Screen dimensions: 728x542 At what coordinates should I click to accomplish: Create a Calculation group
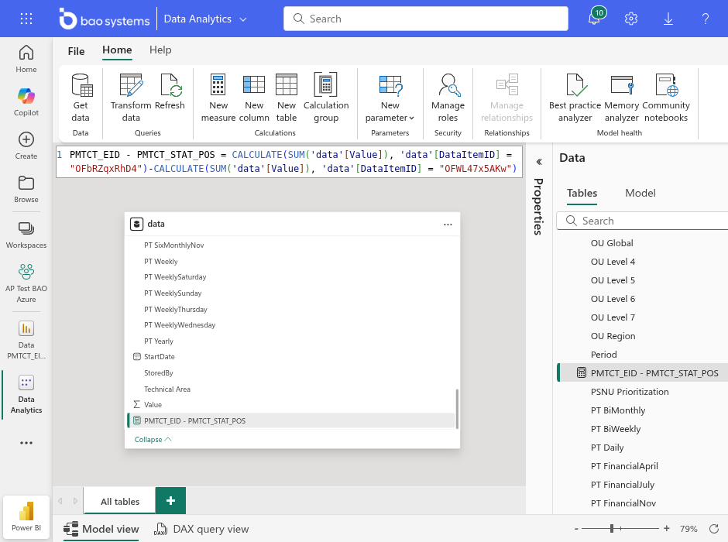(x=326, y=98)
